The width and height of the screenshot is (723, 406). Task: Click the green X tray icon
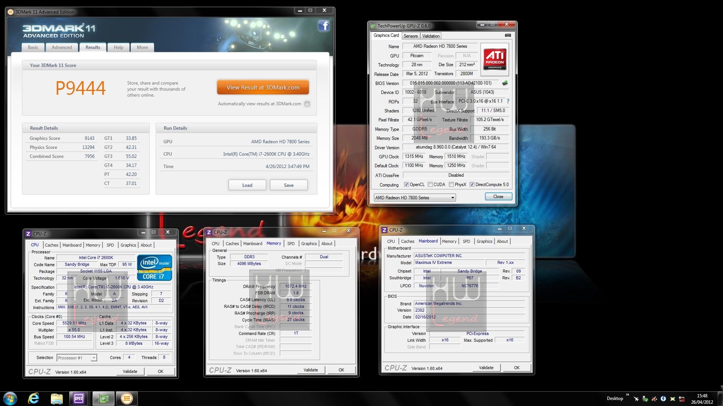(x=673, y=399)
